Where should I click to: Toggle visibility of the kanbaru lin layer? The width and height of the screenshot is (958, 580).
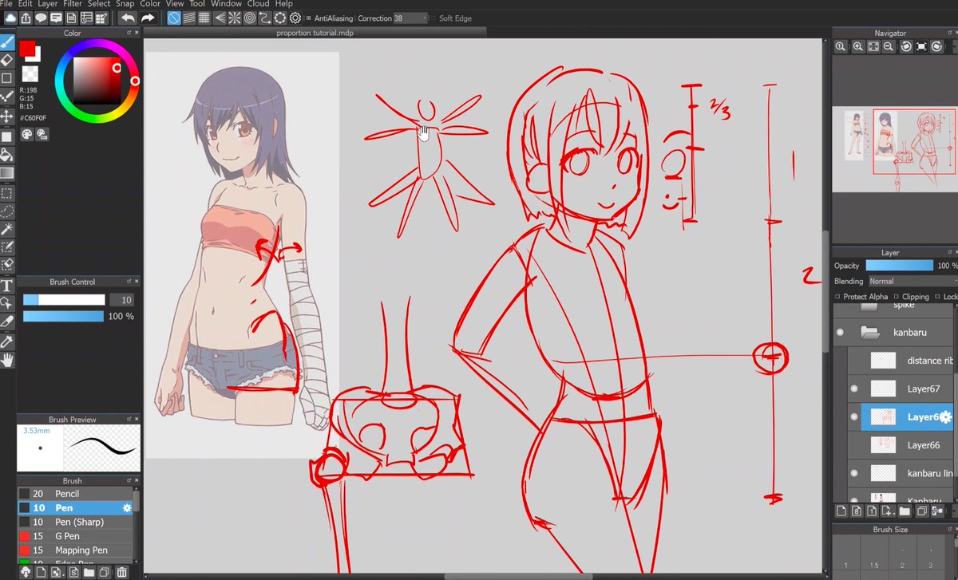pyautogui.click(x=854, y=473)
